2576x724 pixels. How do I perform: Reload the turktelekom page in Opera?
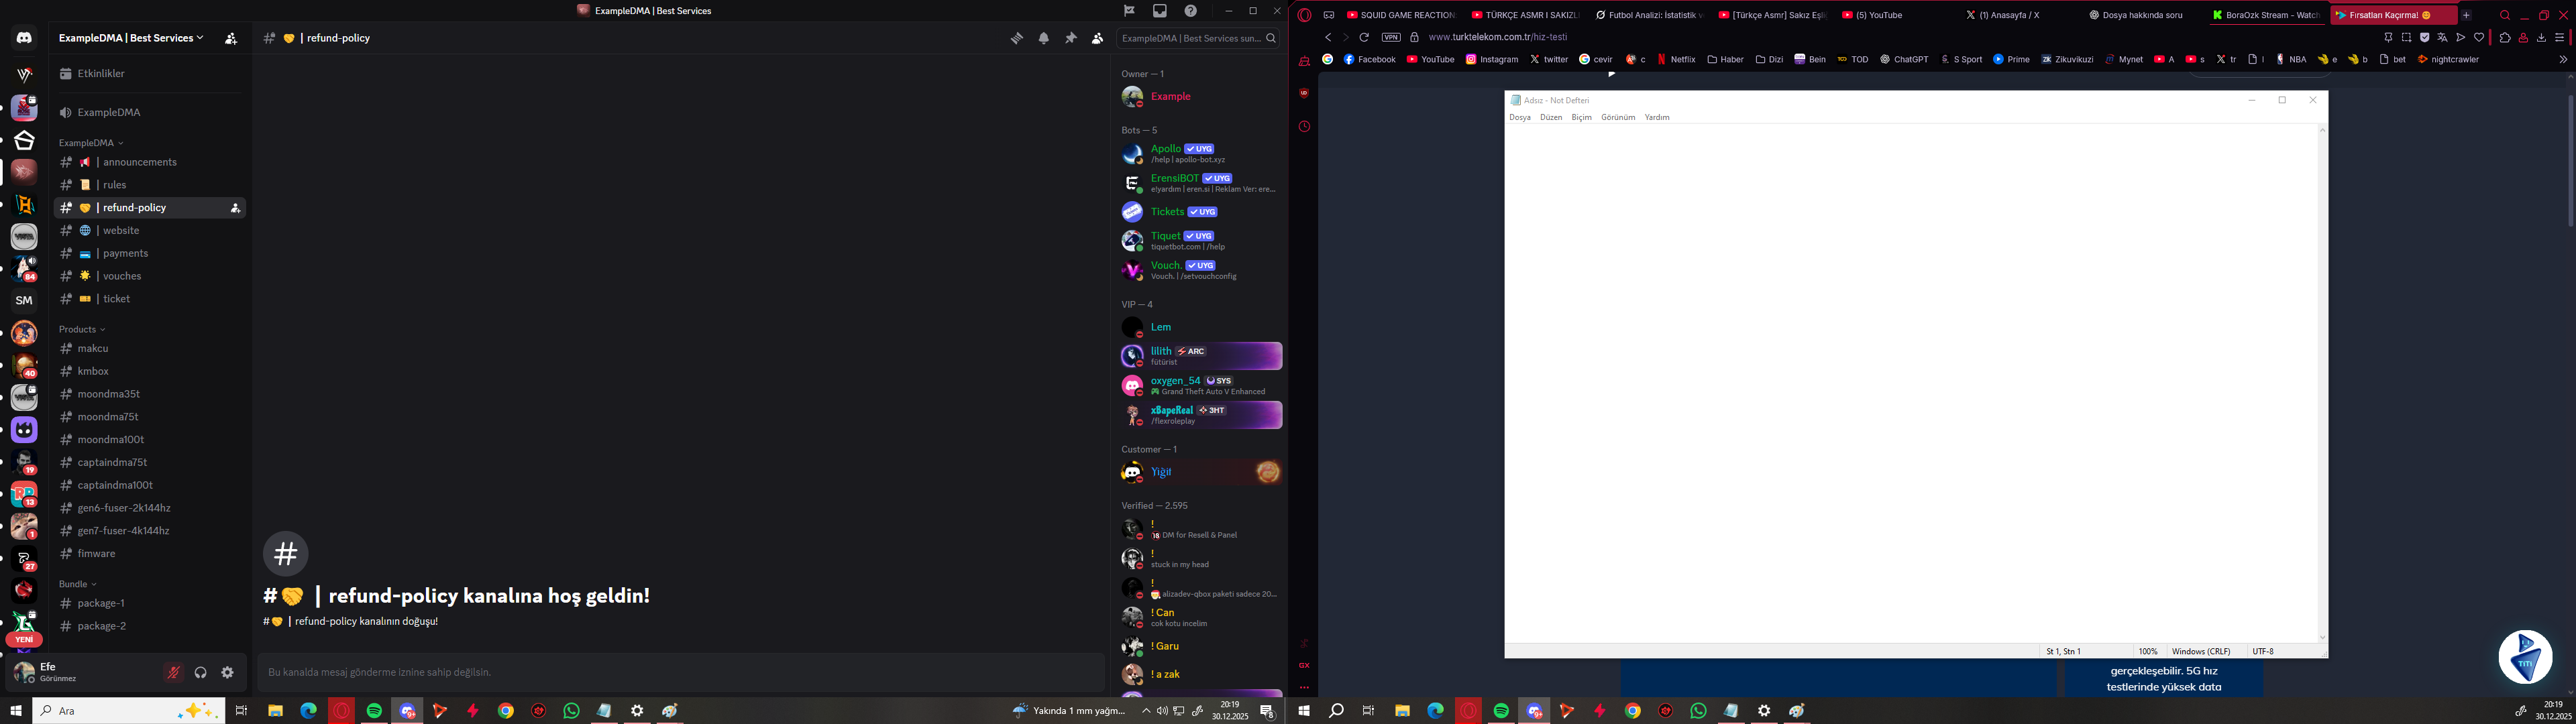pos(1364,37)
